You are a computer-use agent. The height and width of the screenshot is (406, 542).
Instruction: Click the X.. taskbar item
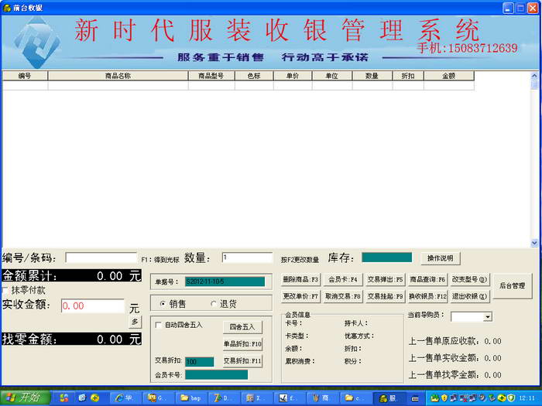pyautogui.click(x=257, y=398)
